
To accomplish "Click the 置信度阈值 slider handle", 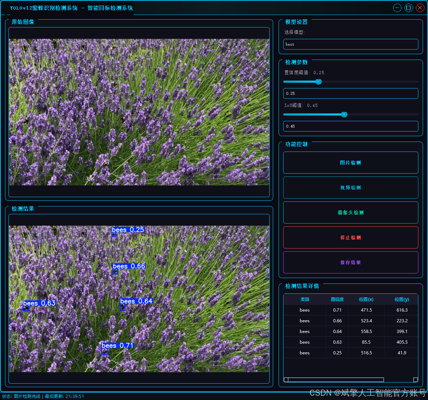I will [319, 82].
